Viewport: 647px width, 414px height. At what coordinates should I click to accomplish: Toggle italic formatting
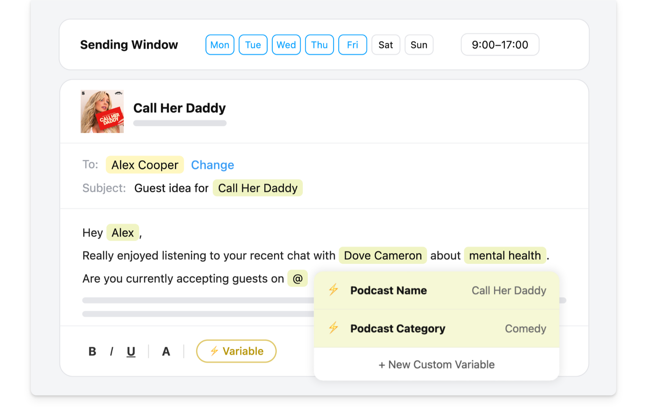pyautogui.click(x=112, y=351)
